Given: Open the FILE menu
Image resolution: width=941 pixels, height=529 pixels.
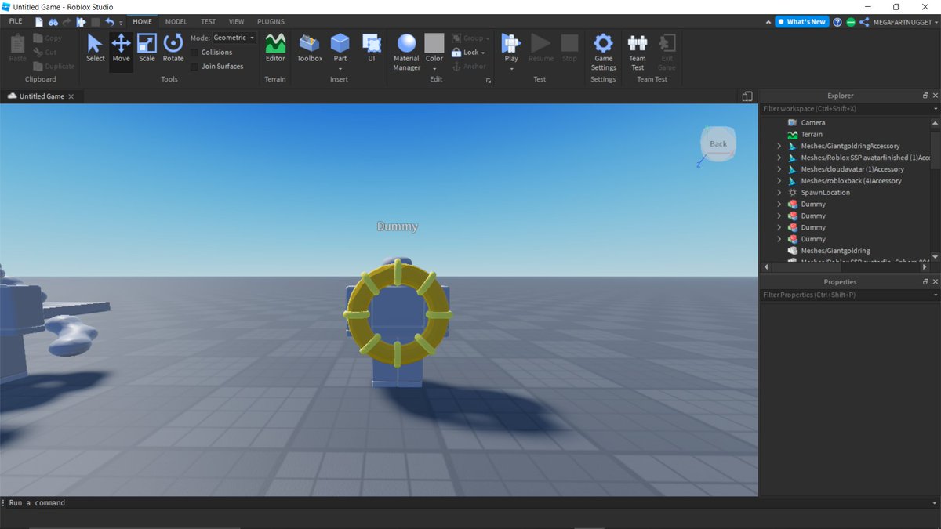Looking at the screenshot, I should pyautogui.click(x=16, y=22).
